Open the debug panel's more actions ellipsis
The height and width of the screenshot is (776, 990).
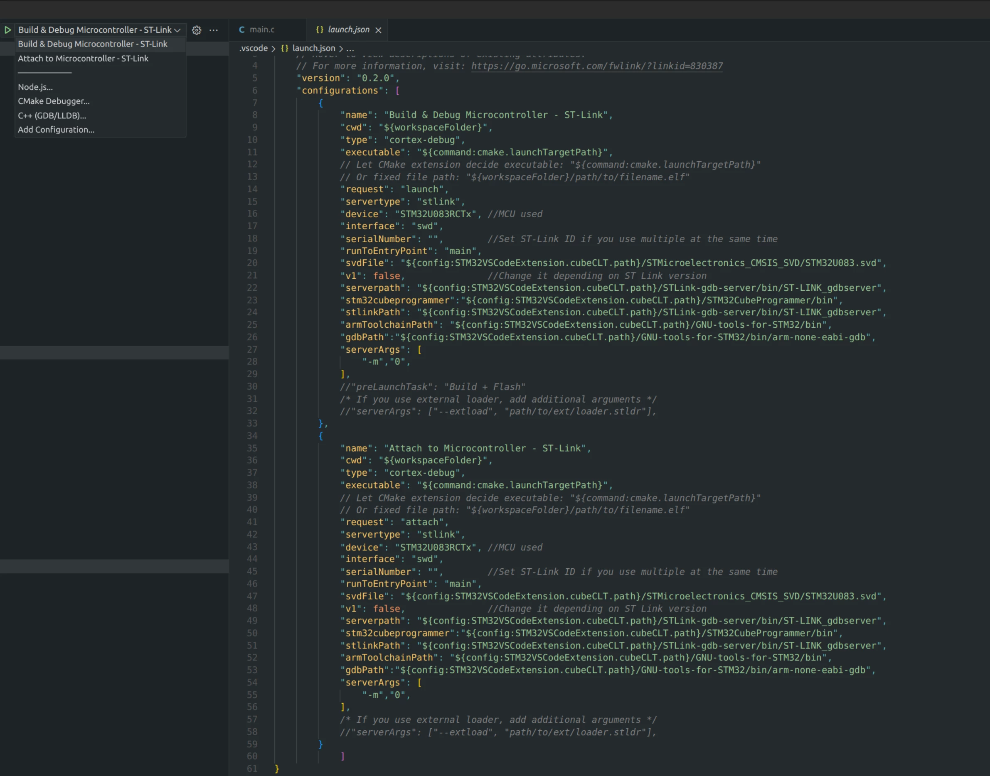click(214, 30)
